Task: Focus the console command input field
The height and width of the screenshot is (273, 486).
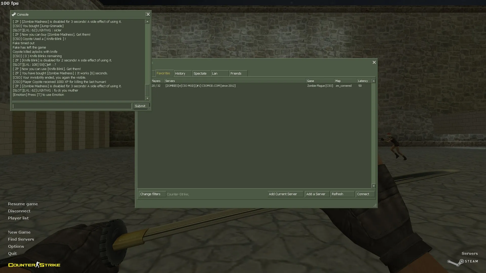Action: pyautogui.click(x=72, y=106)
